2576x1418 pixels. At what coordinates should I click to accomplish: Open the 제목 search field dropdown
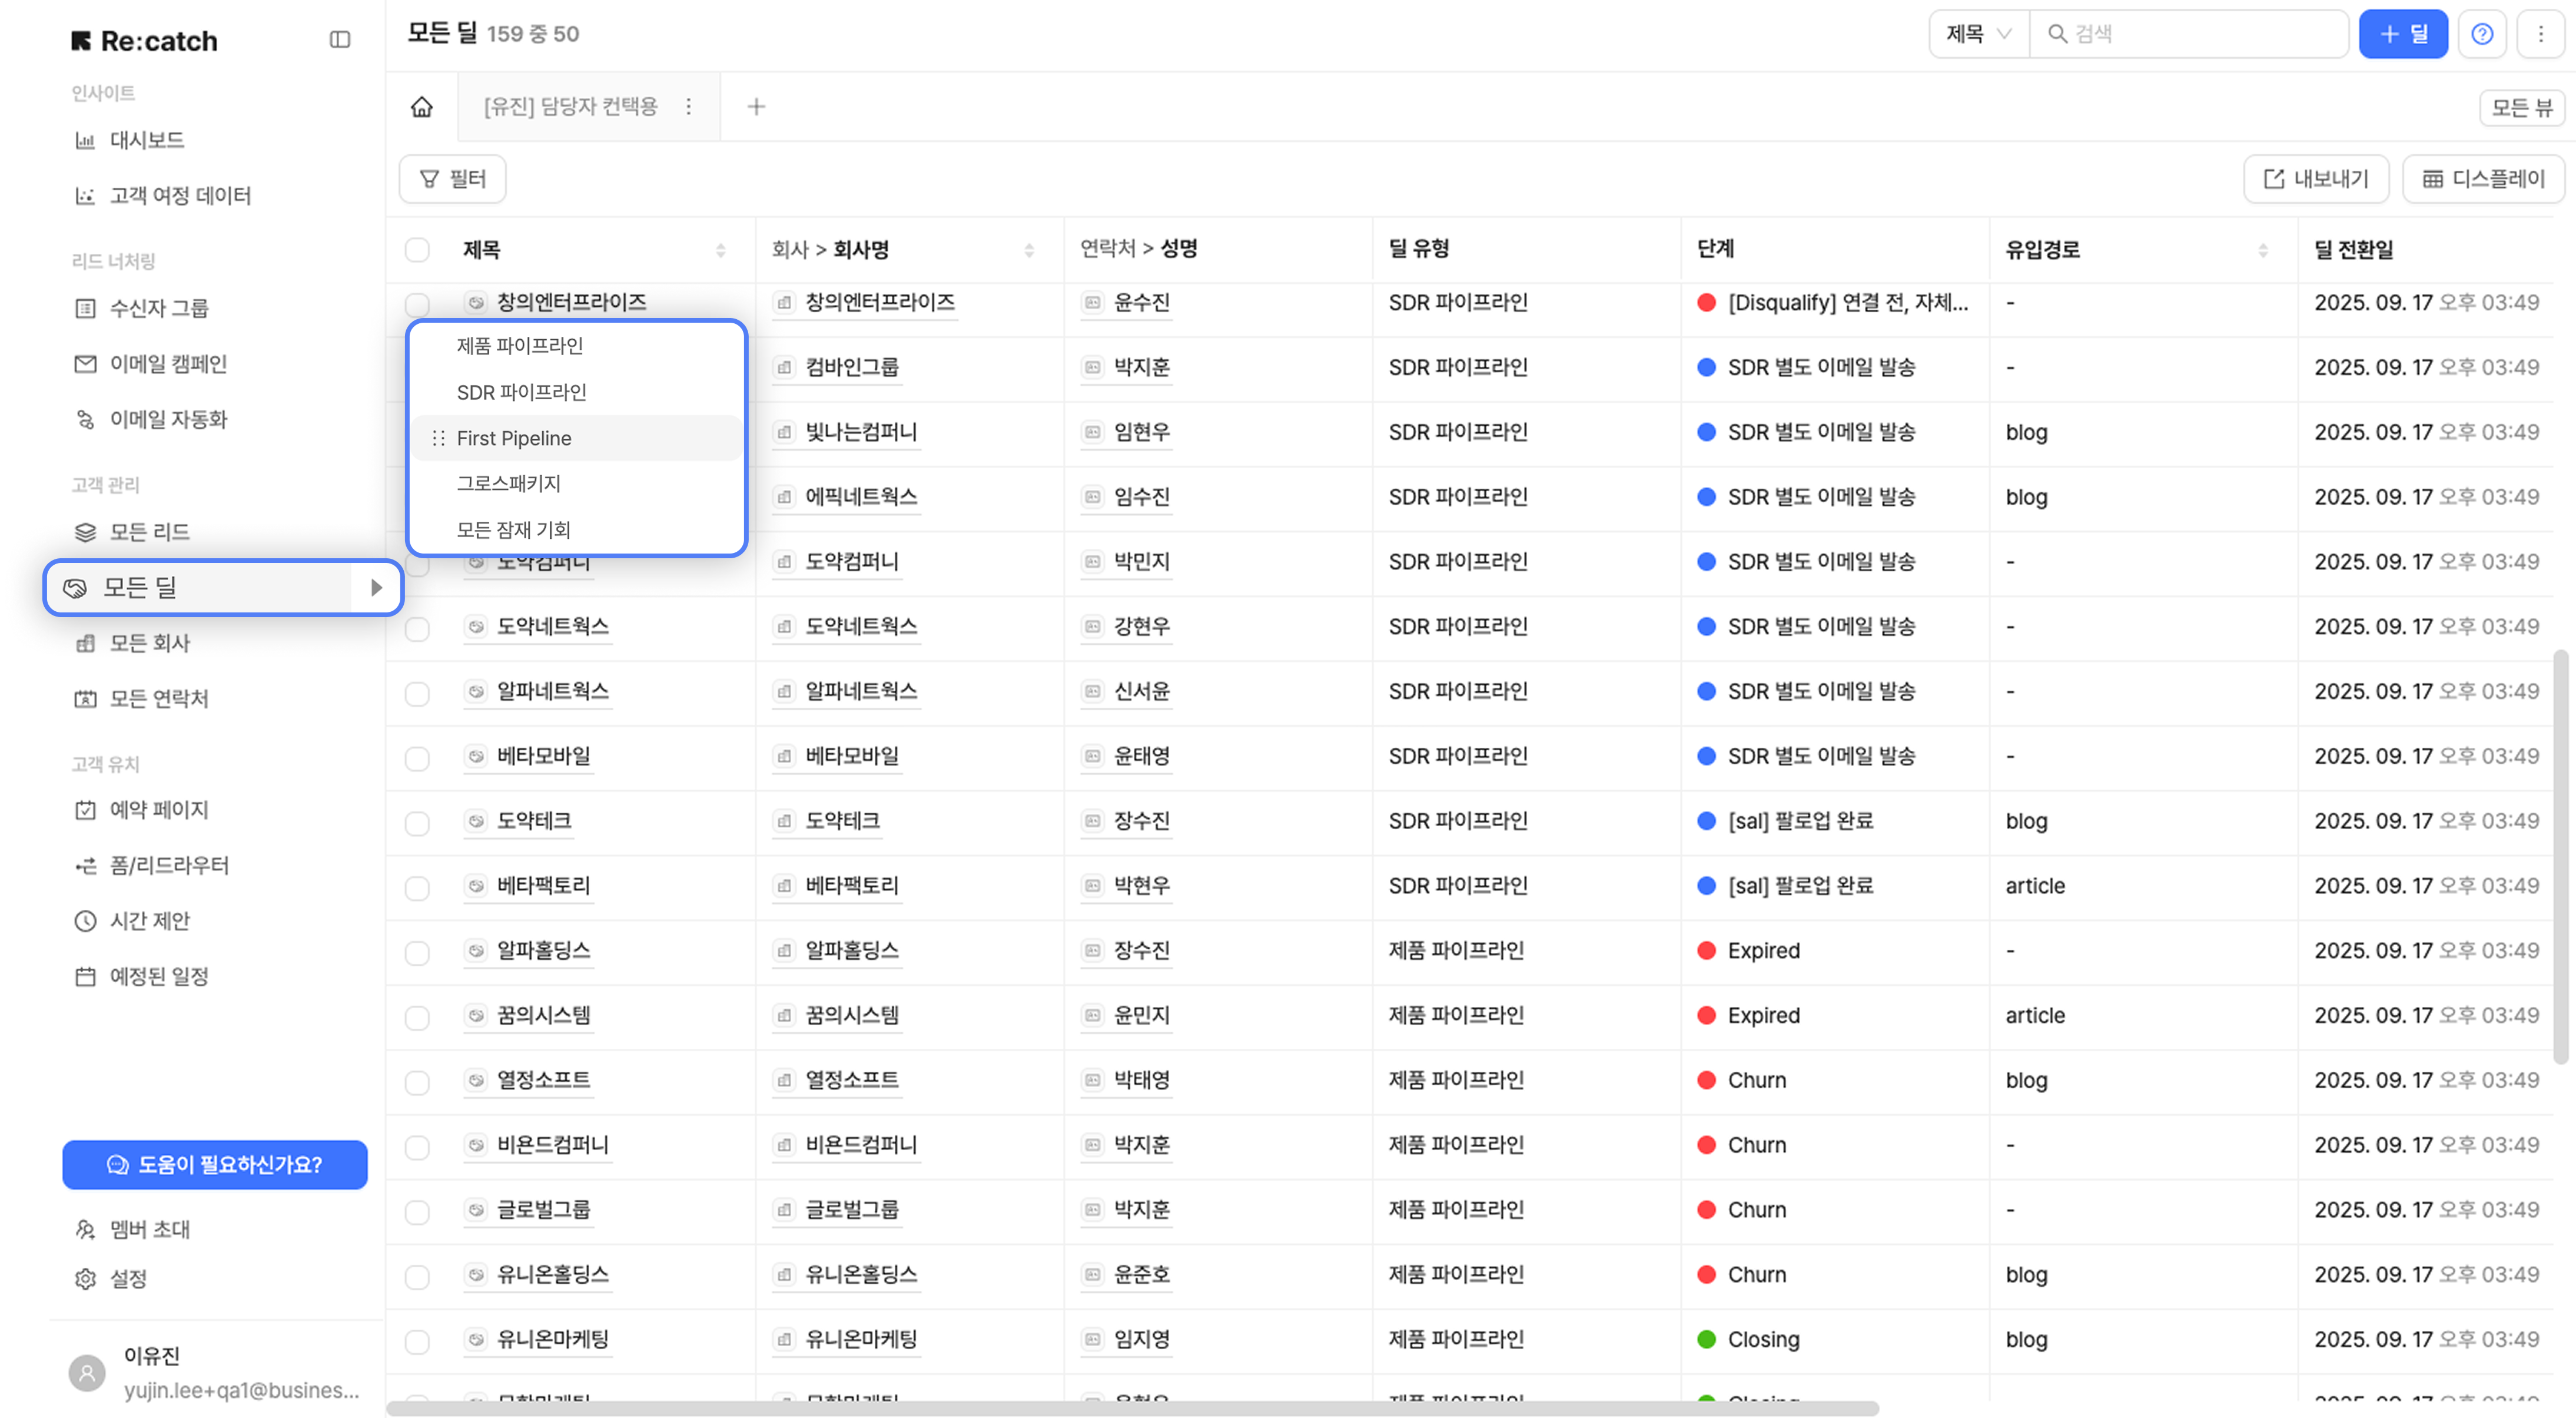[1978, 34]
